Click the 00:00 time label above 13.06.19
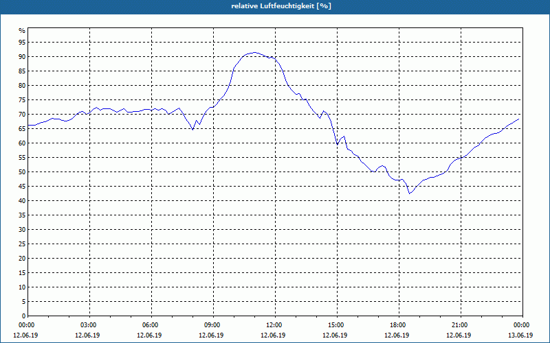The width and height of the screenshot is (550, 343). 522,325
